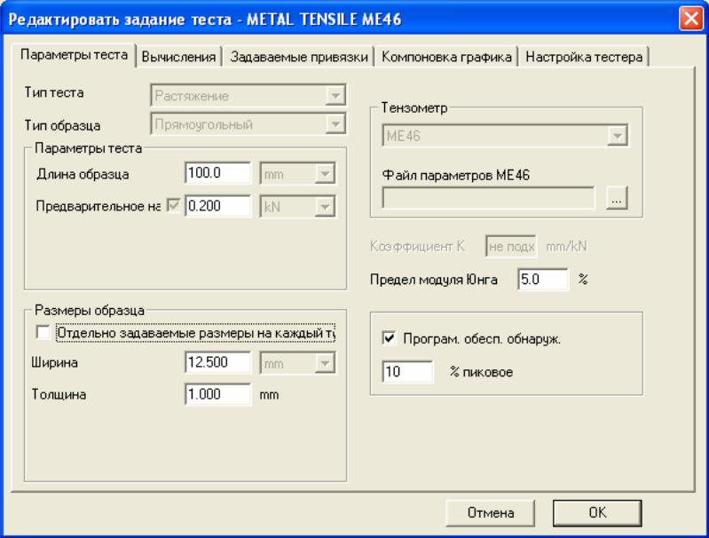Open the Вычисления tab

(178, 57)
